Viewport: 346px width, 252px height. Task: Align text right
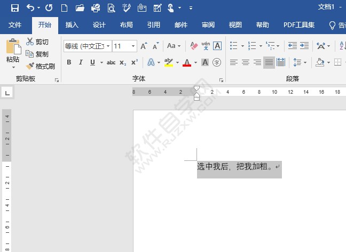[x=257, y=62]
